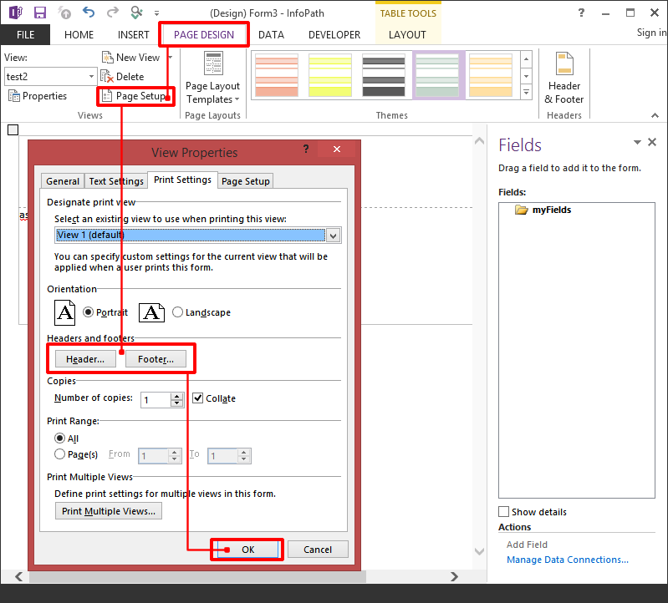This screenshot has height=603, width=668.
Task: Click the Footer... button
Action: pyautogui.click(x=156, y=359)
